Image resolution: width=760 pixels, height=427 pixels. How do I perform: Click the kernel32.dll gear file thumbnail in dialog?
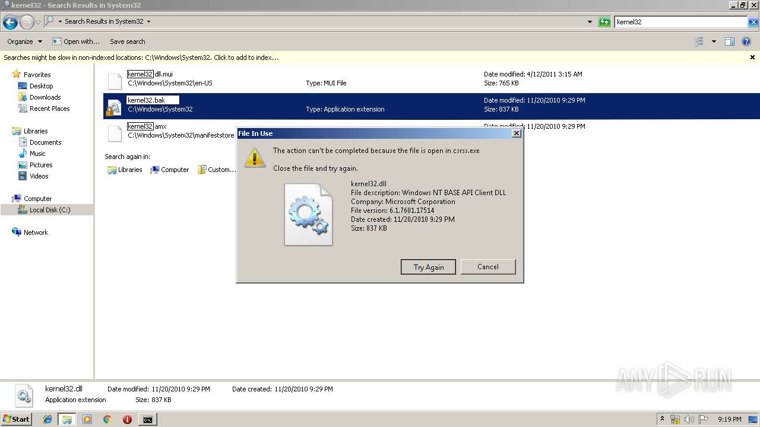tap(308, 214)
